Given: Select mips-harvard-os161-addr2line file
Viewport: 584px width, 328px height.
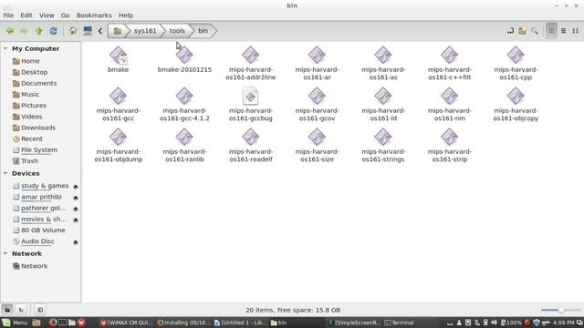Looking at the screenshot, I should click(251, 56).
